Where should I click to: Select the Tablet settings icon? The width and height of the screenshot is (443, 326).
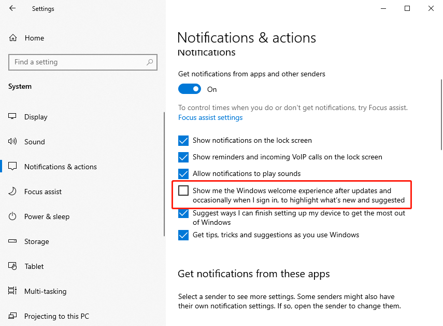(12, 266)
